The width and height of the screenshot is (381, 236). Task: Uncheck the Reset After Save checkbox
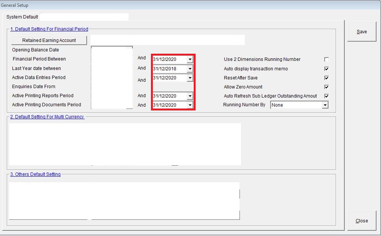coord(327,78)
